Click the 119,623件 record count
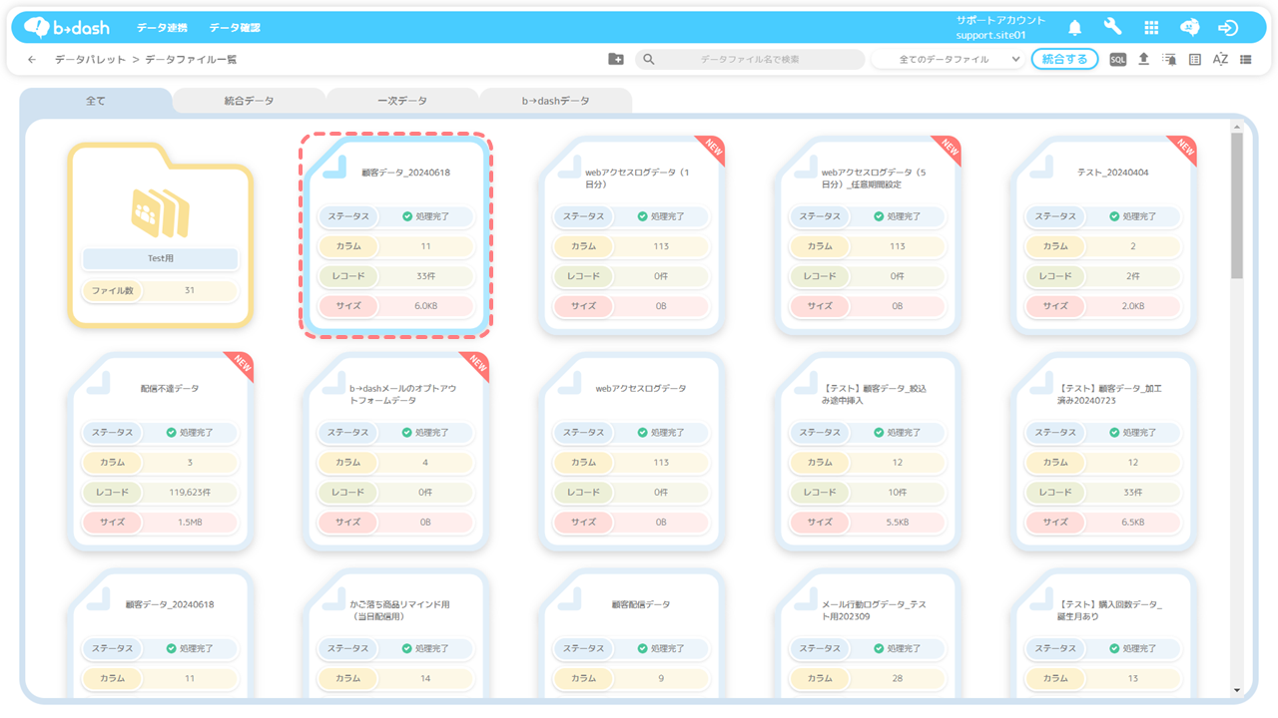This screenshot has height=718, width=1278. pyautogui.click(x=190, y=493)
